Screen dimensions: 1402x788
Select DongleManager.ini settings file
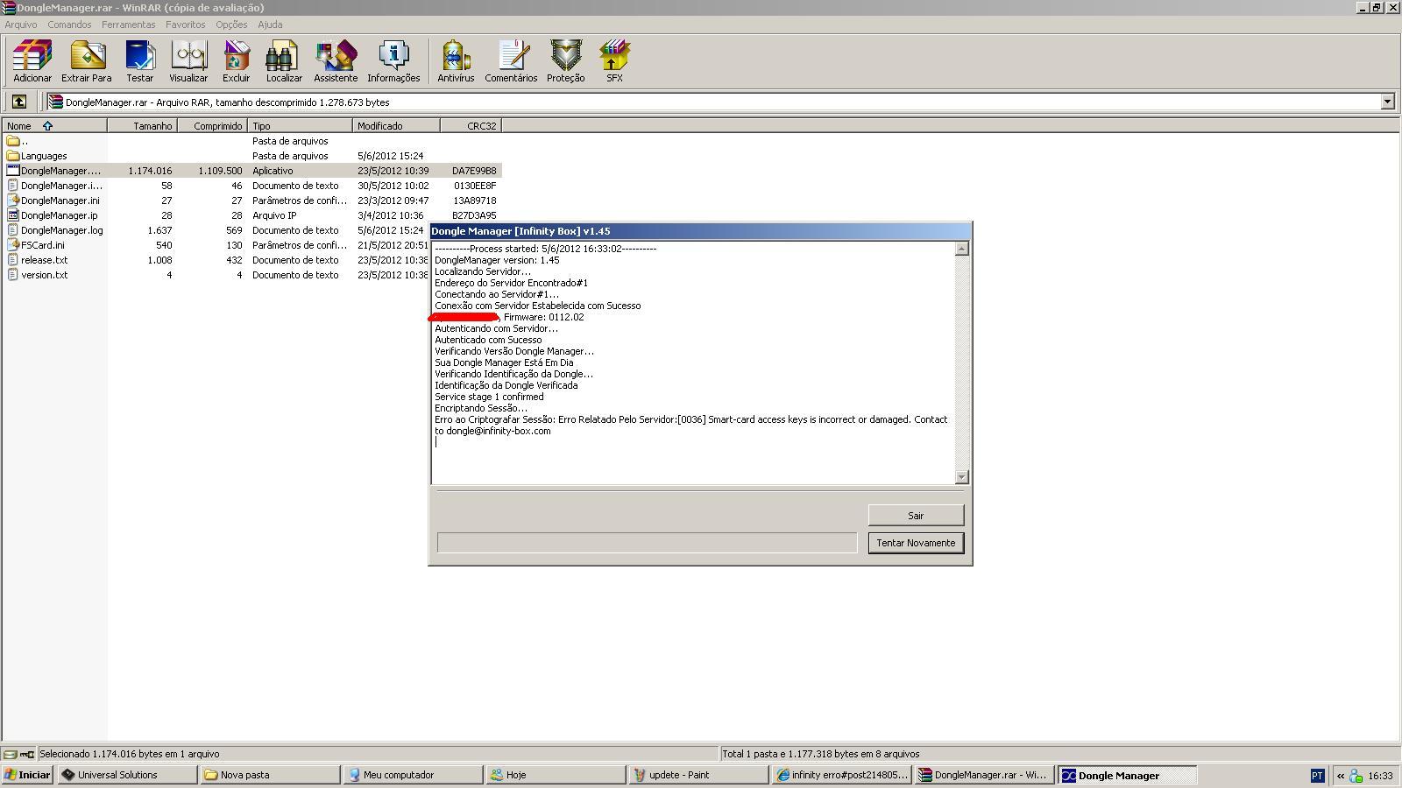53,201
